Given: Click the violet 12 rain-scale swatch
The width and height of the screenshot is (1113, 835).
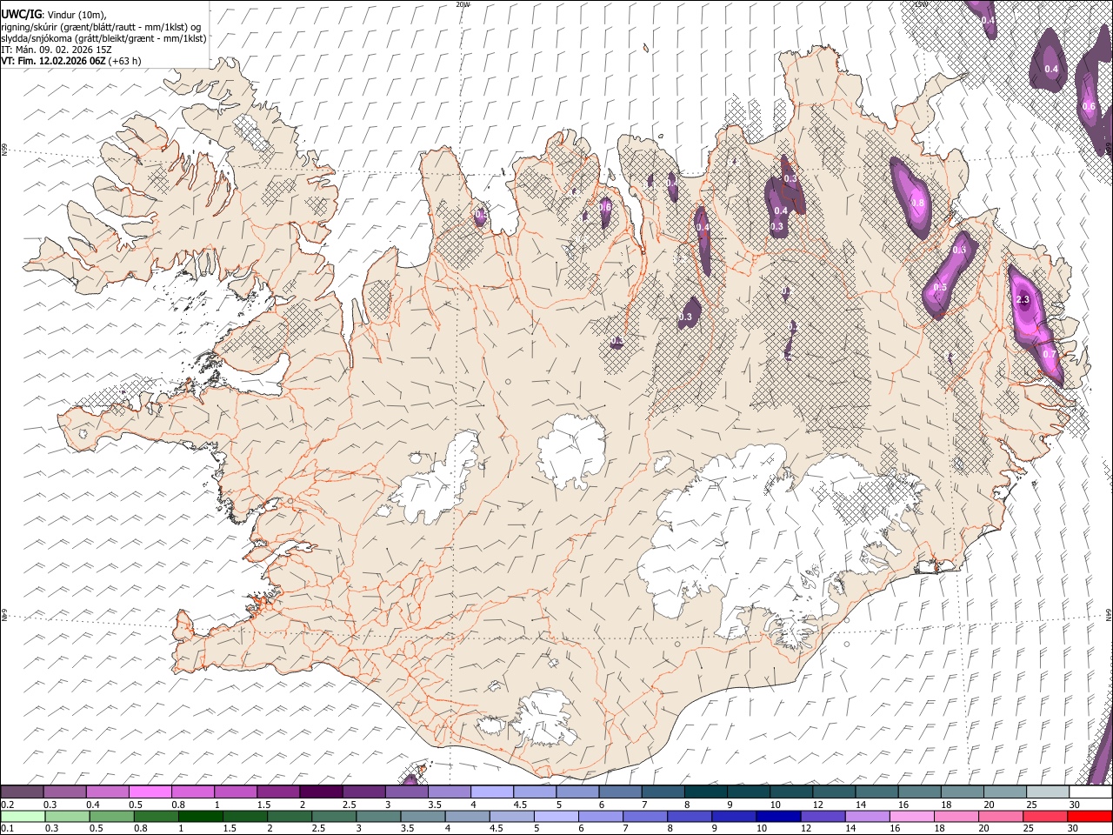Looking at the screenshot, I should click(823, 816).
